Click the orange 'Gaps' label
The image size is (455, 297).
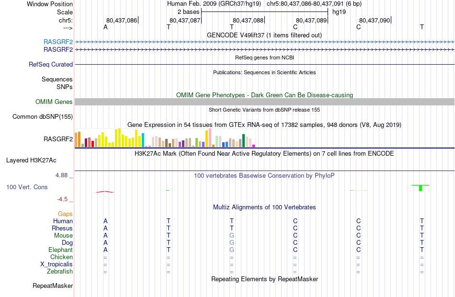point(65,214)
